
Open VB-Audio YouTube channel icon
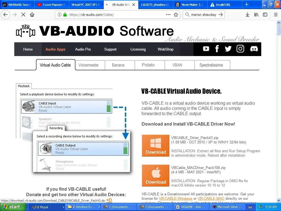(206, 49)
